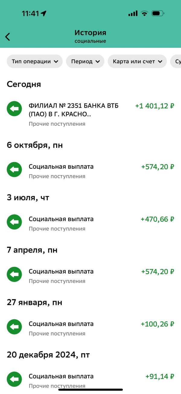Screen dimensions: 181x394
Task: Tap the incoming arrow icon for the VTB transfer
Action: [x=14, y=109]
